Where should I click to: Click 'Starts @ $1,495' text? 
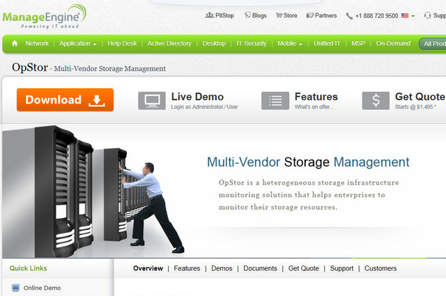coord(415,107)
